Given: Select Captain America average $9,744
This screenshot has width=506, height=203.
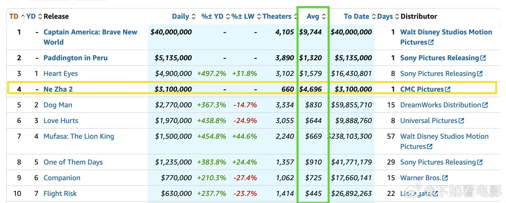Looking at the screenshot, I should coord(310,32).
